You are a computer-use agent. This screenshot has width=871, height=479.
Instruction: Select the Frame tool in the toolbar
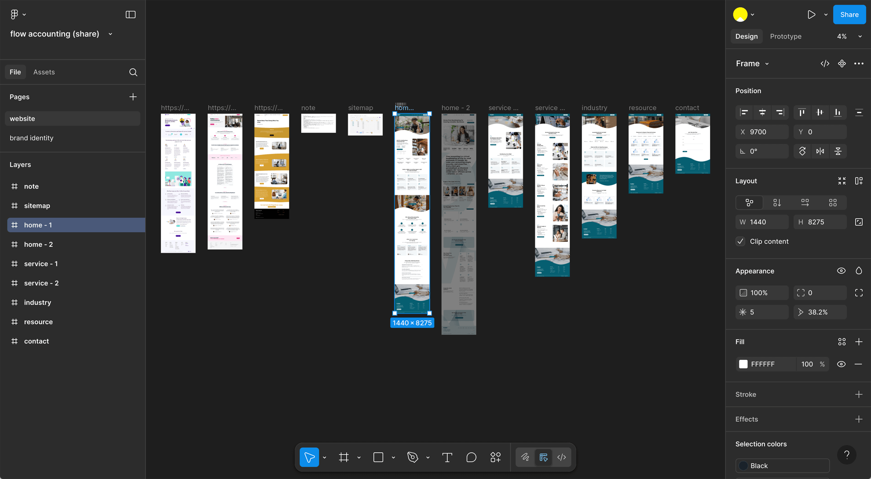[x=344, y=457]
